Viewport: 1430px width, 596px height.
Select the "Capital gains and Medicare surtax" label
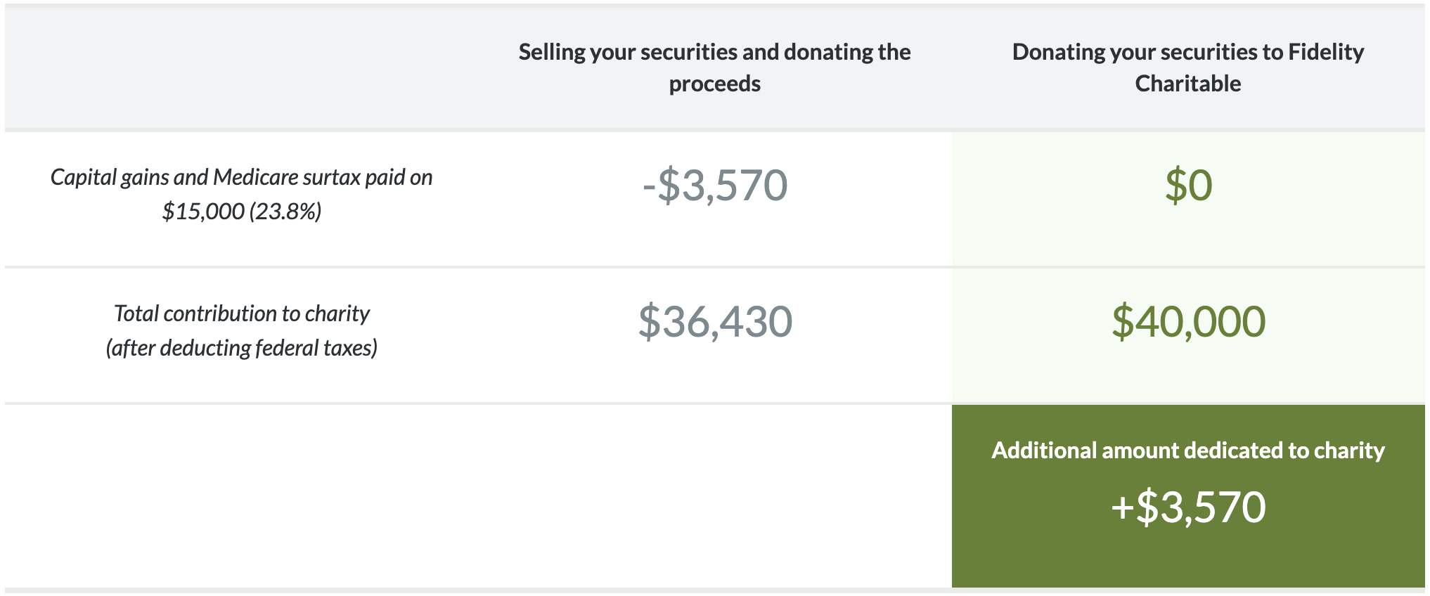241,177
